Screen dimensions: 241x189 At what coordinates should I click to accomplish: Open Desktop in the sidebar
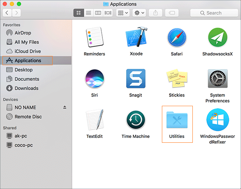pos(36,70)
